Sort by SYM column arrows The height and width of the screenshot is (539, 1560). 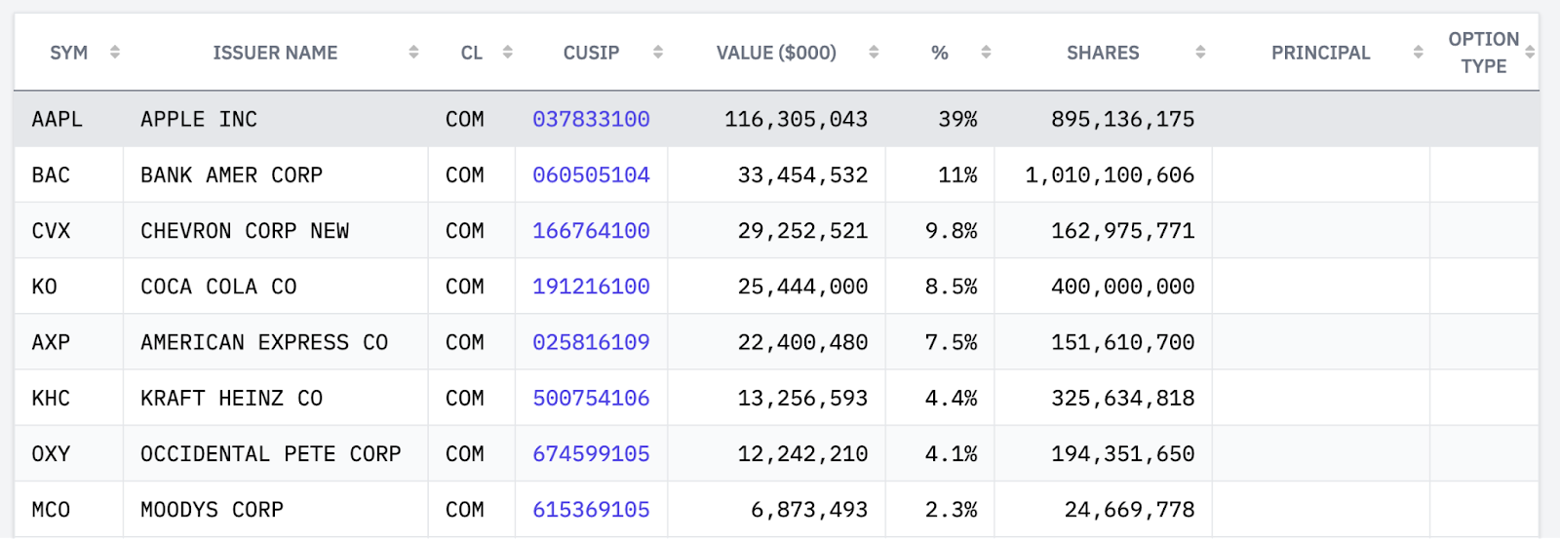tap(115, 53)
